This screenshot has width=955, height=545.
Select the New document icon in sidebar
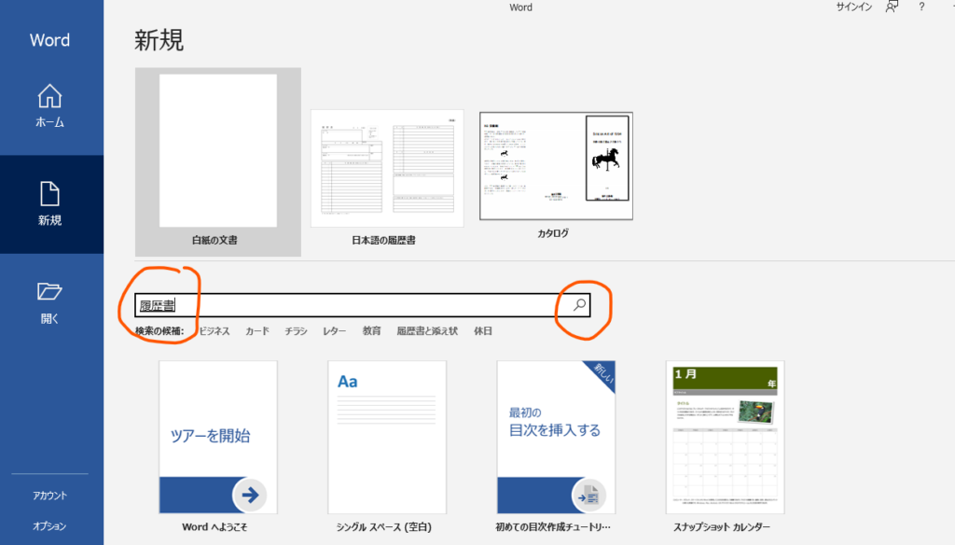click(x=49, y=194)
